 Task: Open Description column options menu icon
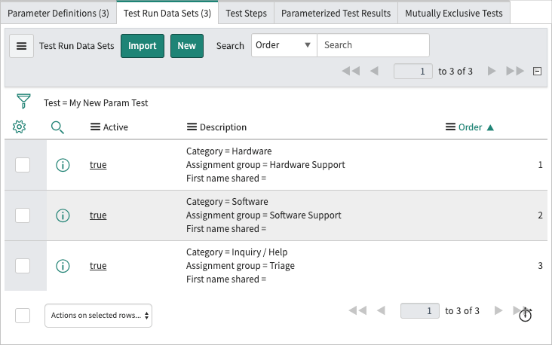[x=192, y=127]
